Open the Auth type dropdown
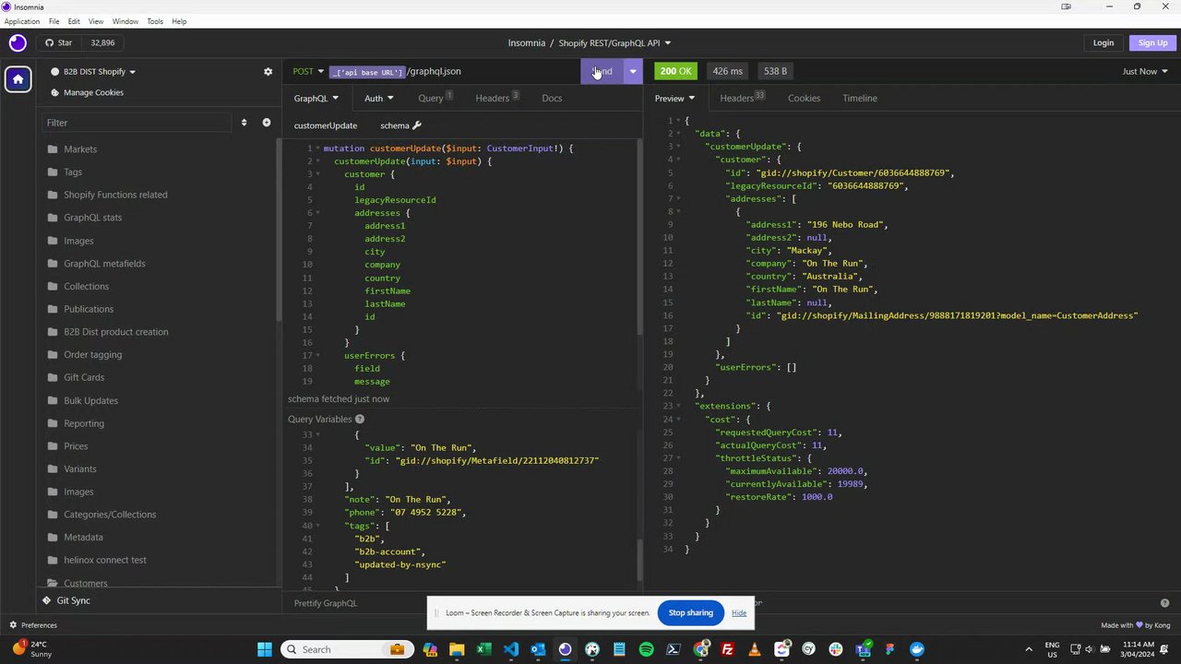 pos(378,98)
